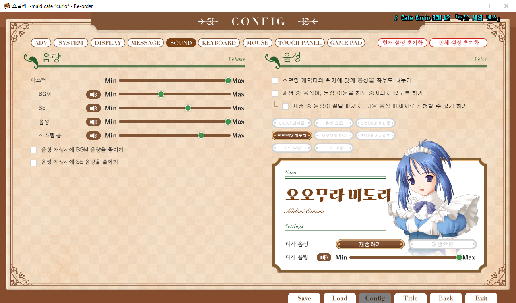The height and width of the screenshot is (303, 516).
Task: Mute the SE volume speaker icon
Action: click(x=93, y=108)
